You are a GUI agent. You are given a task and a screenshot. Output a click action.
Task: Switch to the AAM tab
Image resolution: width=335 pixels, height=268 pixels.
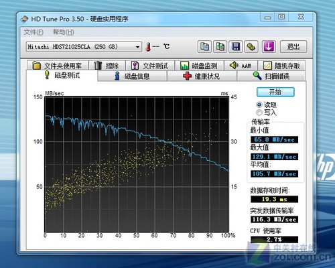pyautogui.click(x=241, y=66)
